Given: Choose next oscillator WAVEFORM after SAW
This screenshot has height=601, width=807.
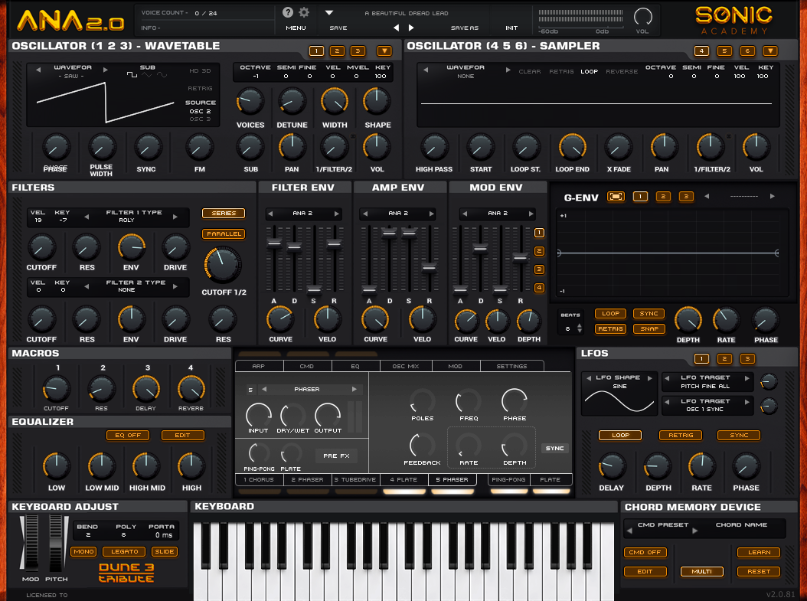Looking at the screenshot, I should click(106, 70).
